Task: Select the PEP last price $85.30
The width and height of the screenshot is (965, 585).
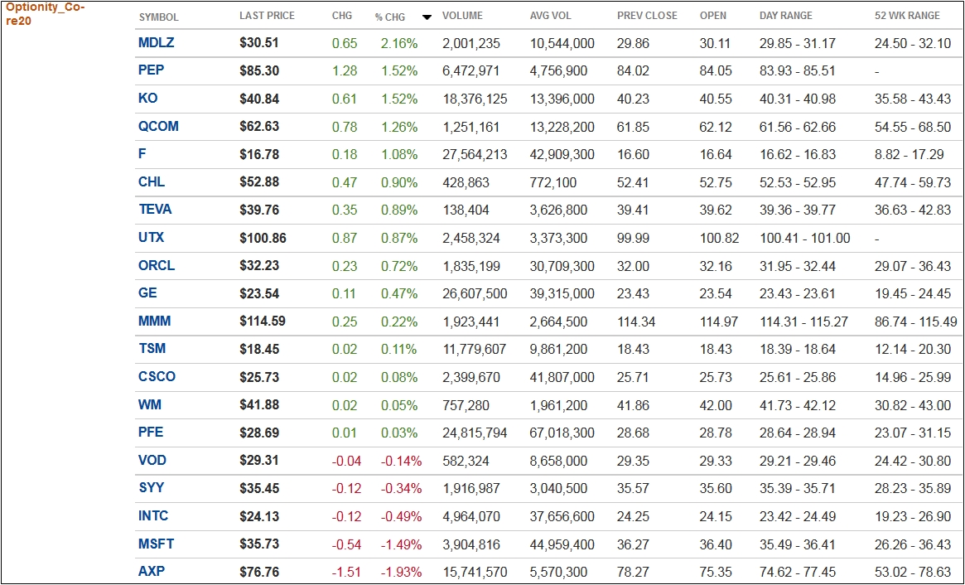Action: [259, 70]
